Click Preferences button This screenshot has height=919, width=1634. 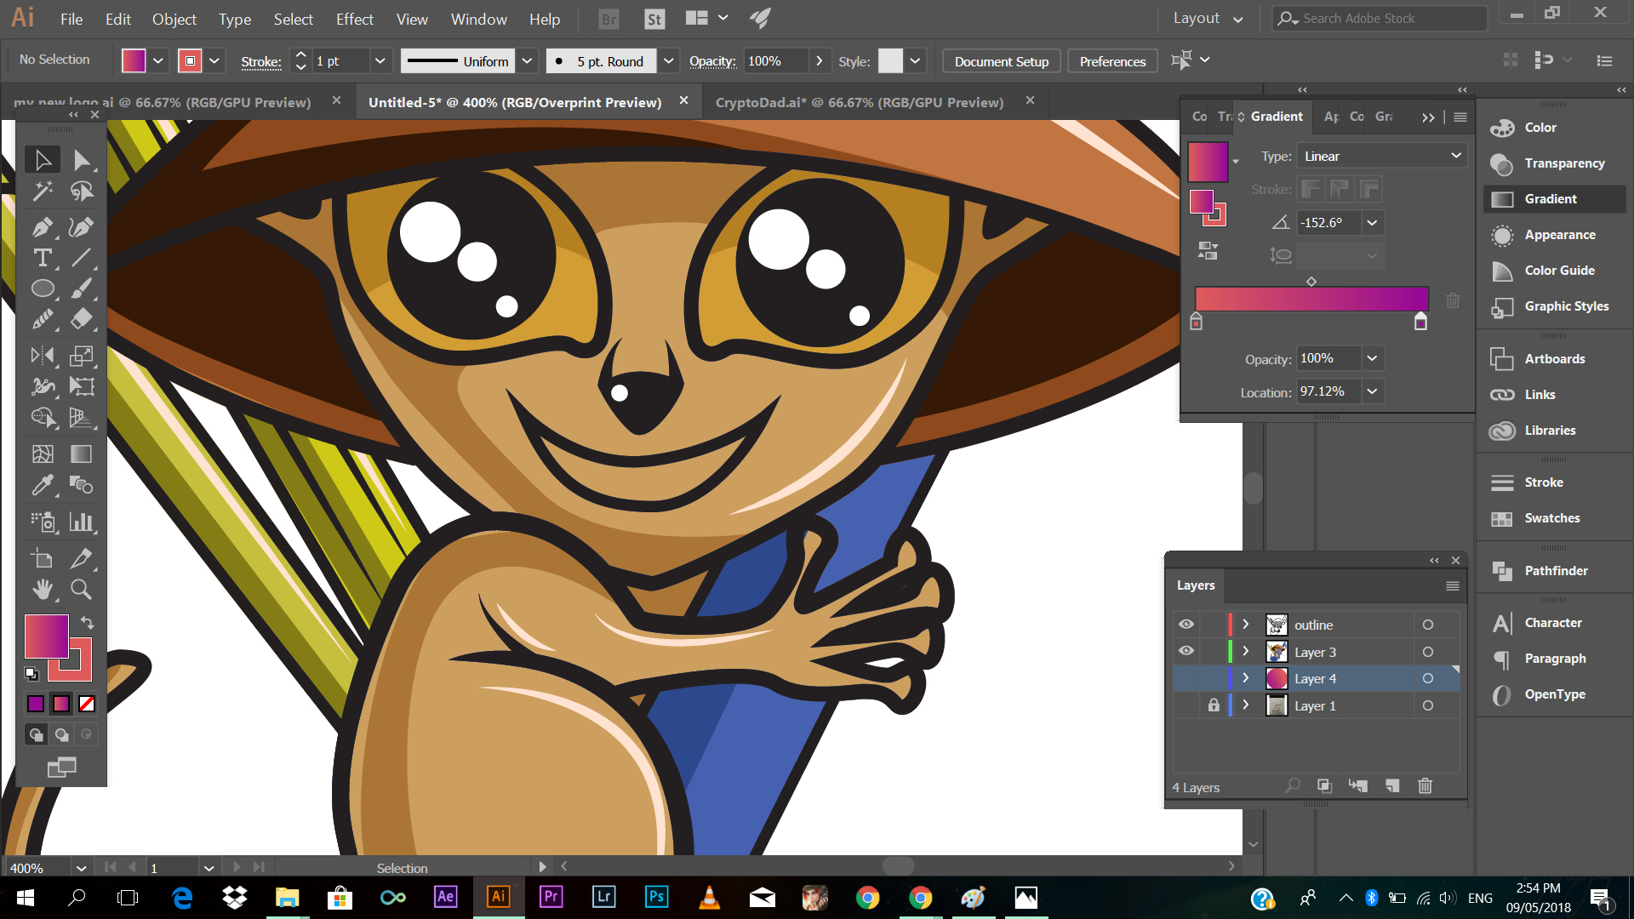pos(1112,61)
